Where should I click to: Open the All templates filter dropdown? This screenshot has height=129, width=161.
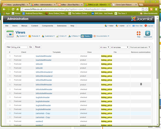click(120, 47)
